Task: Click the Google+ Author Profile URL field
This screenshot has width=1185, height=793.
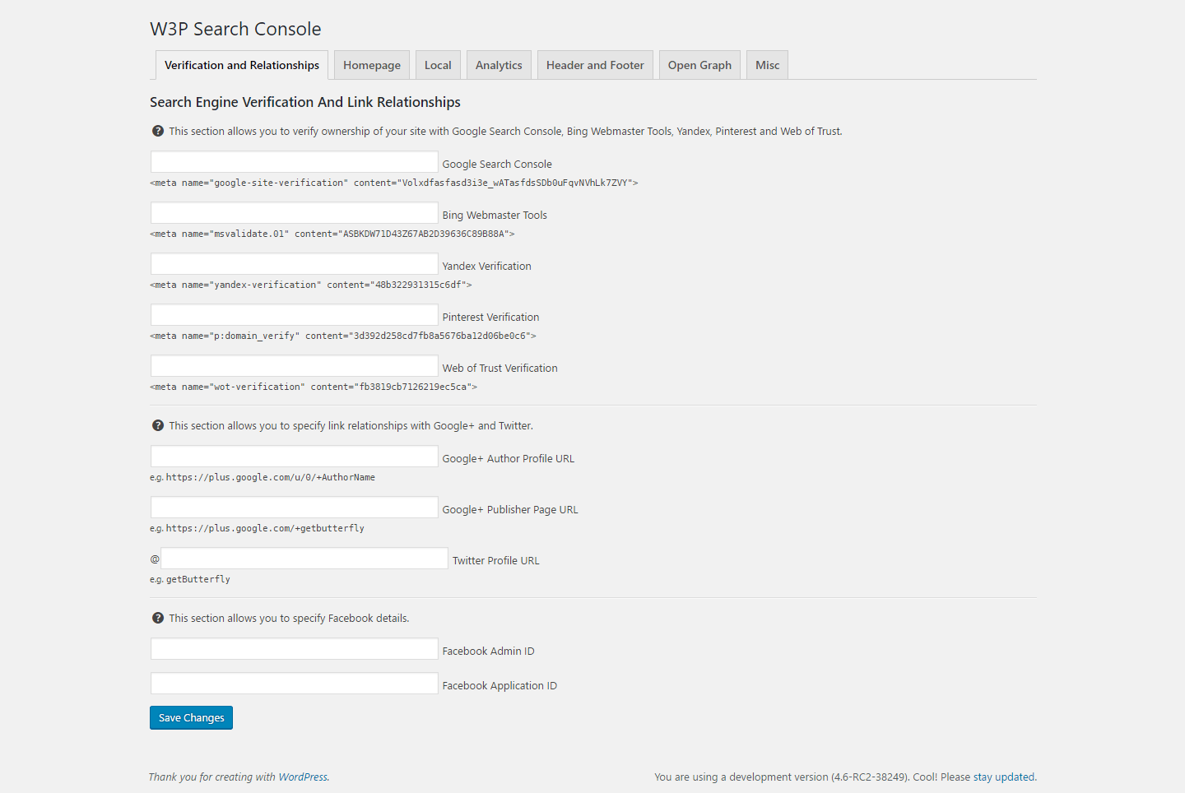Action: (x=294, y=457)
